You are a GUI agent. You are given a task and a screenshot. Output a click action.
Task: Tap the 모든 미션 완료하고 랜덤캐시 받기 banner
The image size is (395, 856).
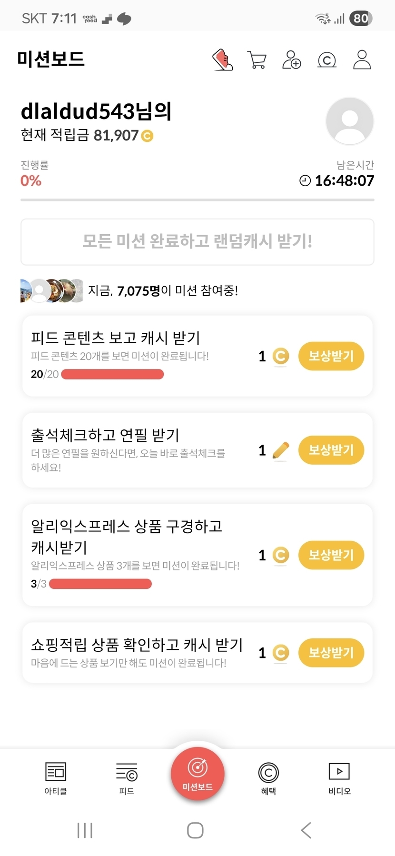(197, 241)
